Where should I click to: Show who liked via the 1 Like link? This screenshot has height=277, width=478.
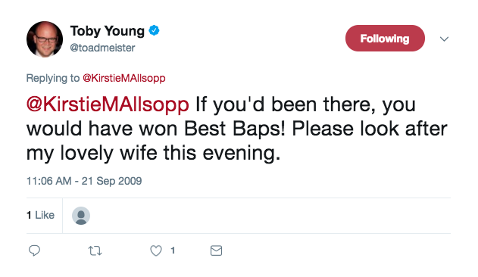(x=40, y=215)
